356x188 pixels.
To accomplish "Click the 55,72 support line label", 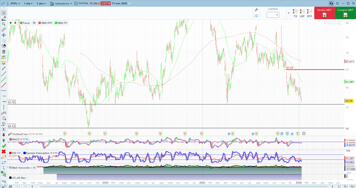I will (x=11, y=102).
